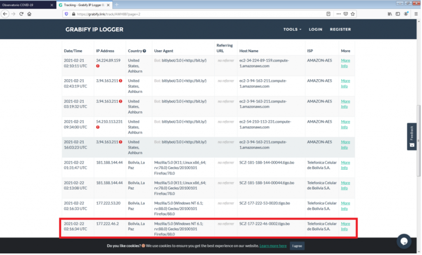Open More Info for 177.222.46.2 row
Image resolution: width=422 pixels, height=255 pixels.
(x=345, y=226)
